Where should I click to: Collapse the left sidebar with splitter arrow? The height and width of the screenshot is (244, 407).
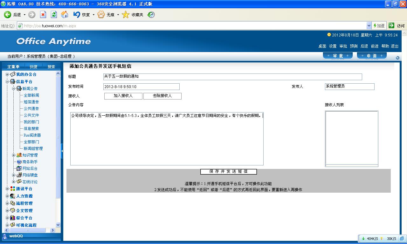point(62,151)
